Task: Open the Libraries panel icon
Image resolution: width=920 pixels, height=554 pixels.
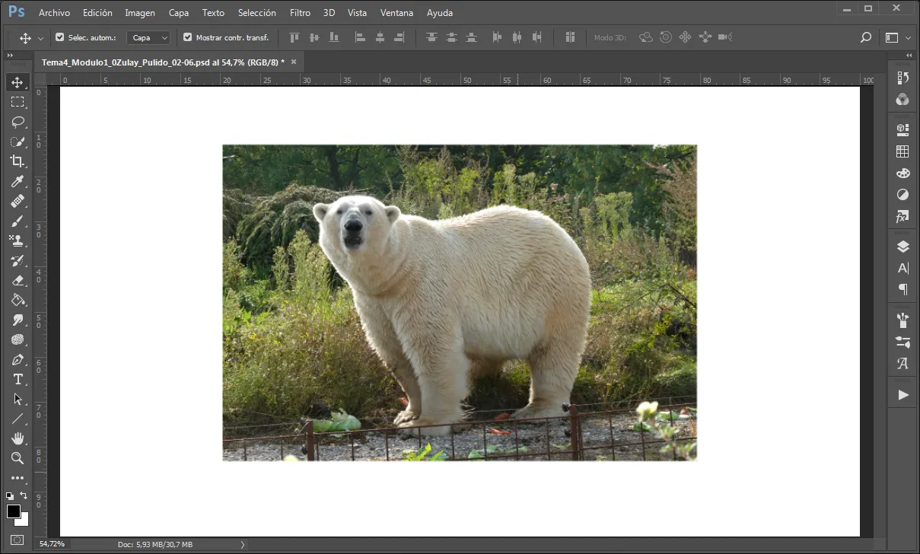Action: [x=902, y=129]
